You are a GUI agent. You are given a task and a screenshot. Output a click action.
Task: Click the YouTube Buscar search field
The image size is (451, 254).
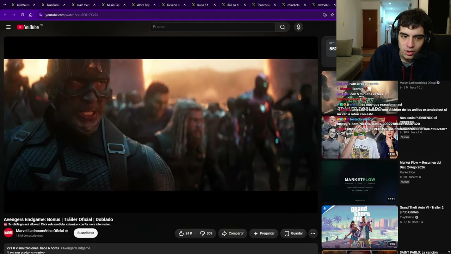(212, 27)
